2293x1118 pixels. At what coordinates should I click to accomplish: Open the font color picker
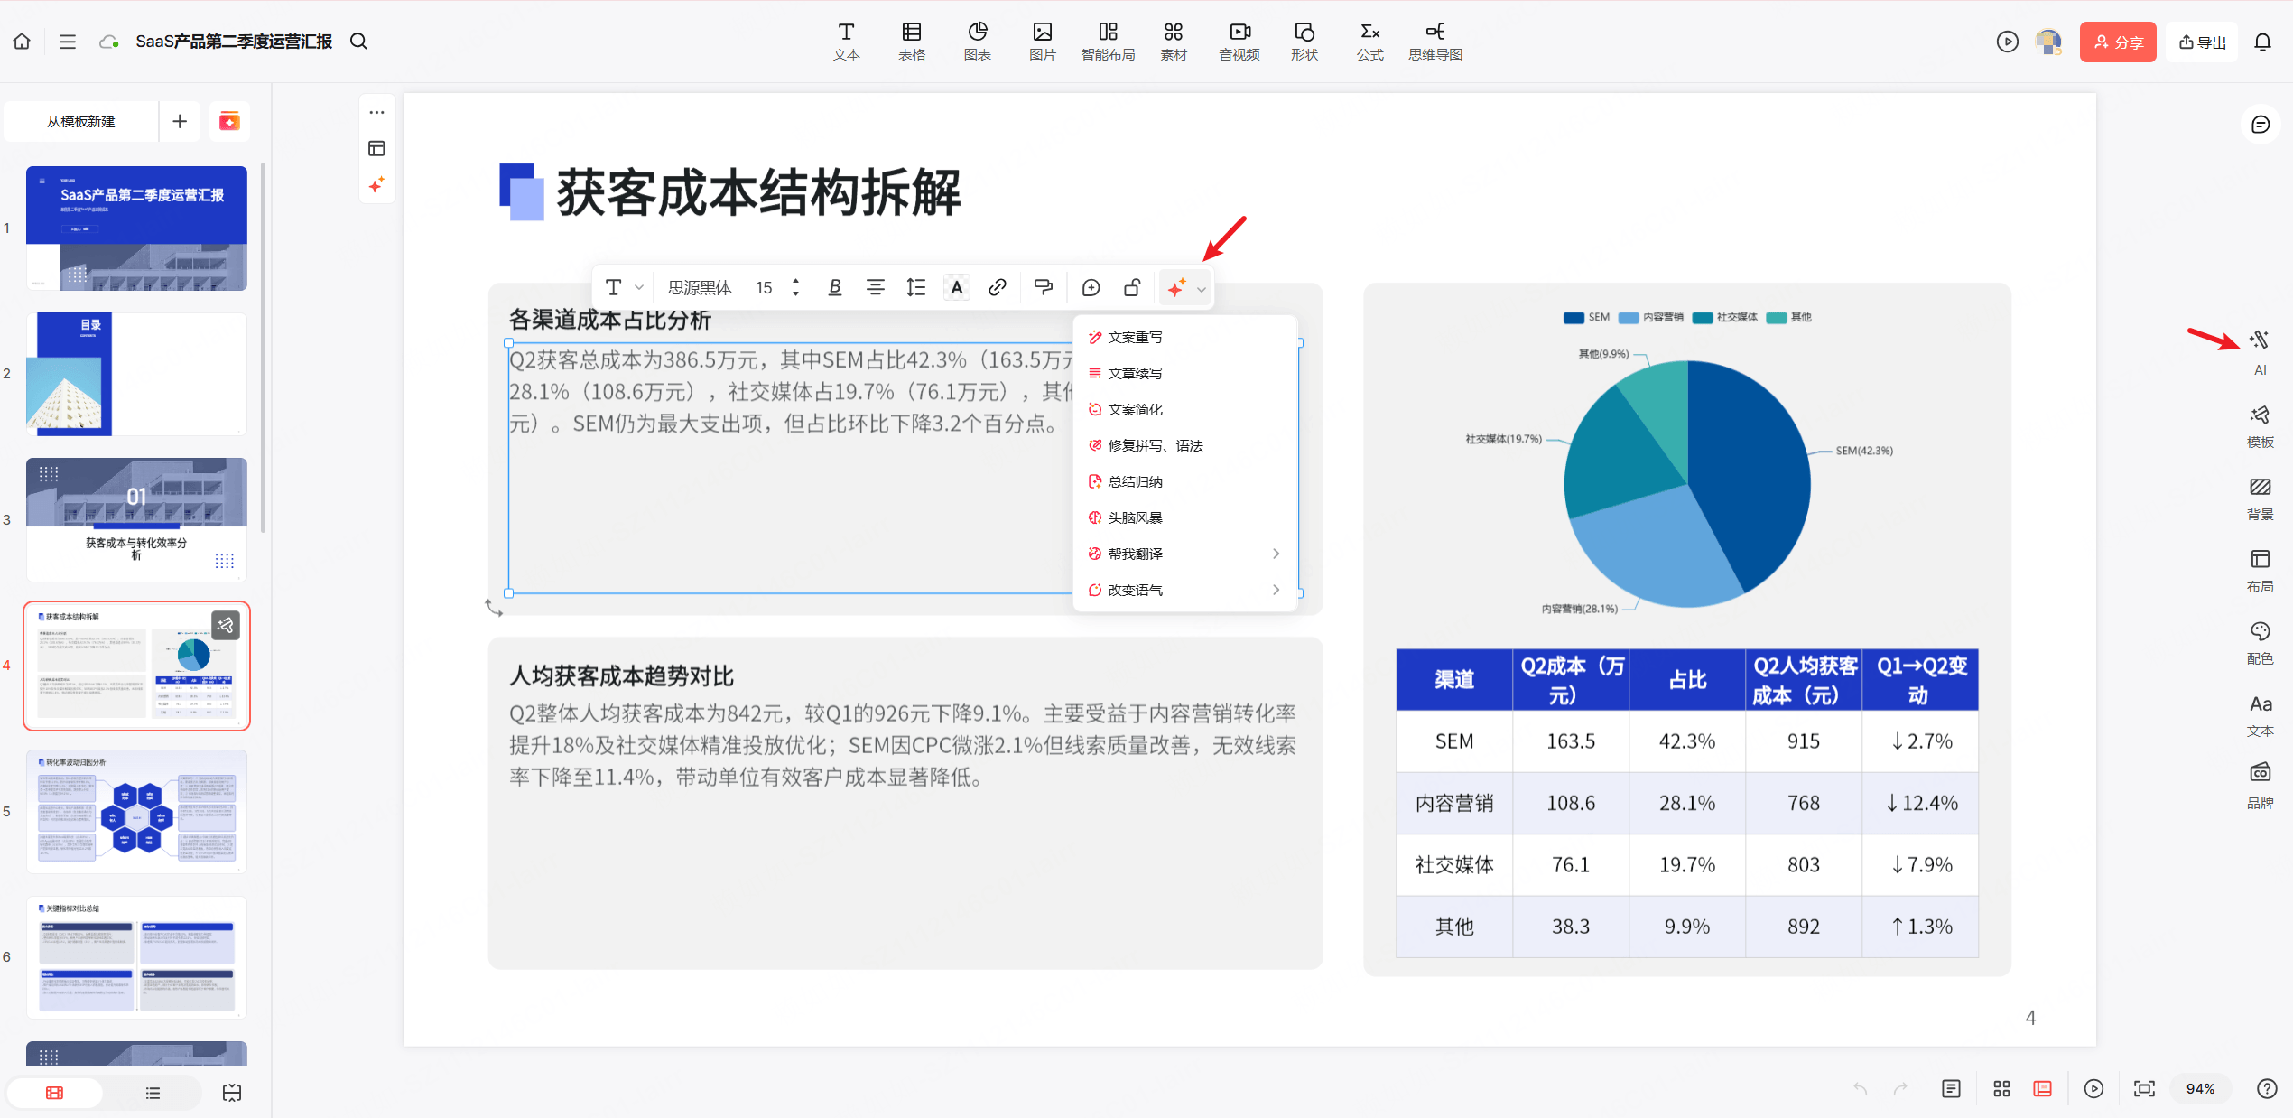(956, 287)
